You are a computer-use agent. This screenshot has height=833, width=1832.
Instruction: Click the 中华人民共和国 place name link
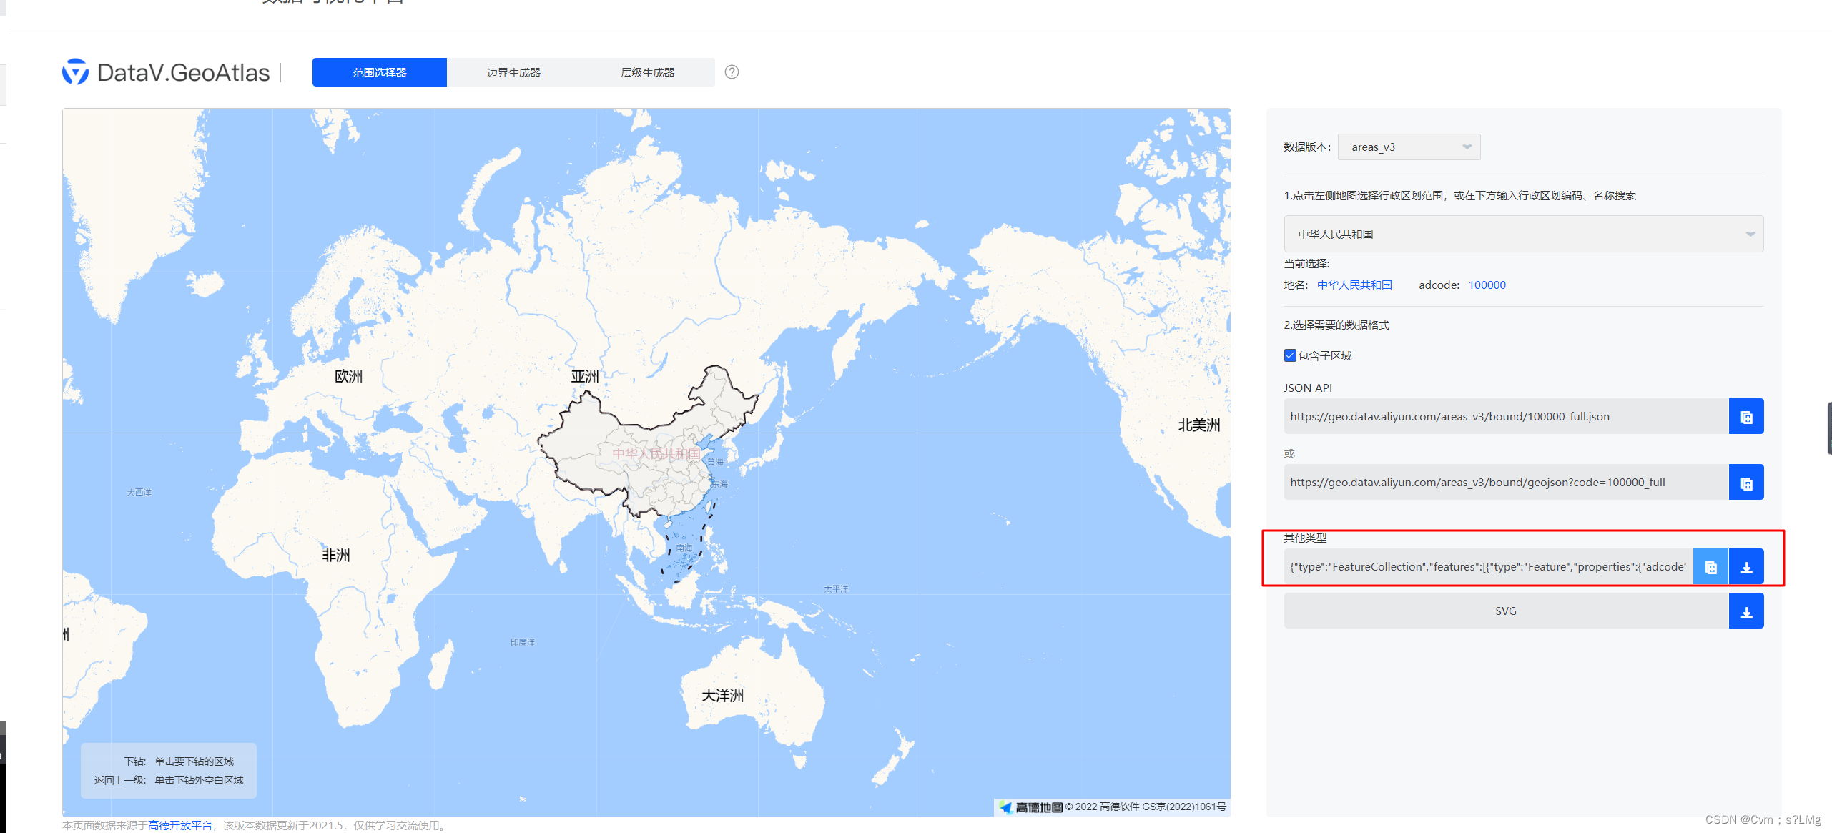click(1354, 285)
